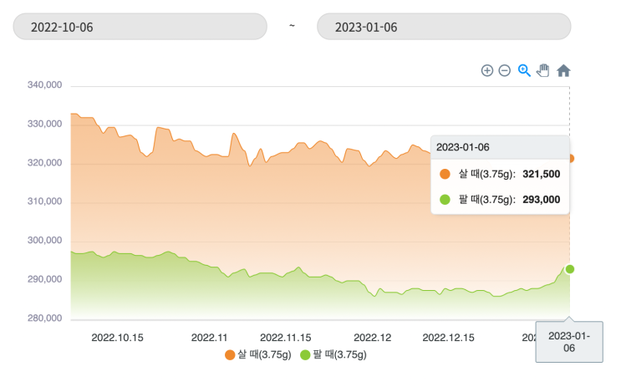Viewport: 621px width, 387px height.
Task: Click the x-axis date tooltip below the chart
Action: pyautogui.click(x=569, y=342)
